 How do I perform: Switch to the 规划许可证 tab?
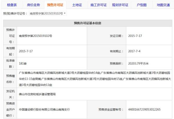[120, 5]
